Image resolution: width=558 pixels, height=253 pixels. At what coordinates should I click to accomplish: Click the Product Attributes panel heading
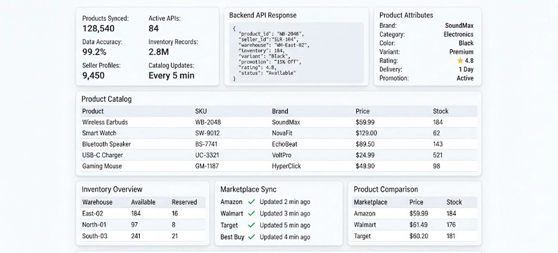click(406, 15)
